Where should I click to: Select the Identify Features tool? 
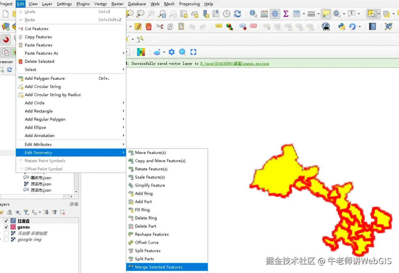click(x=253, y=14)
